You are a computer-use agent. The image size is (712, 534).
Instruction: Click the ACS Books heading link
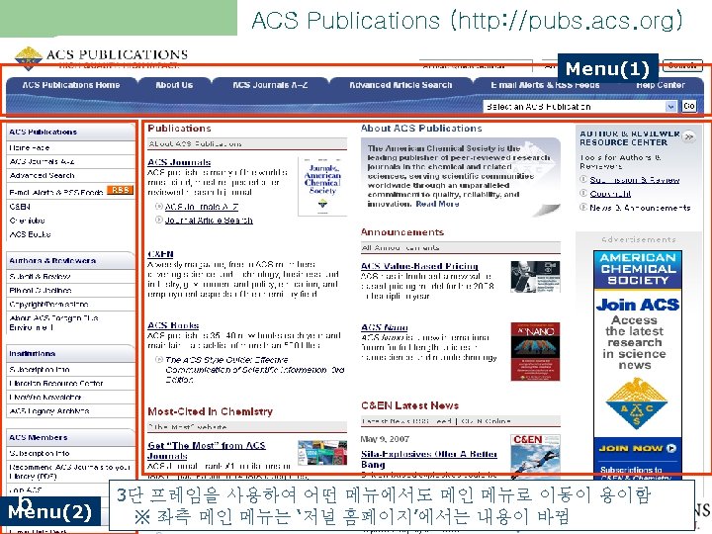[x=173, y=325]
